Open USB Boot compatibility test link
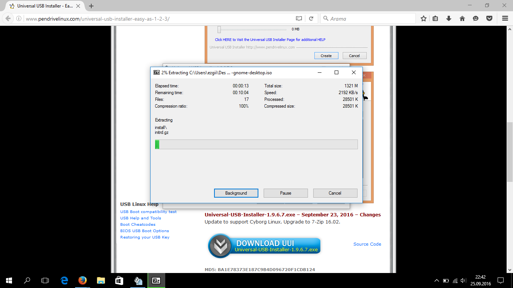Viewport: 513px width, 288px height. pos(148,211)
